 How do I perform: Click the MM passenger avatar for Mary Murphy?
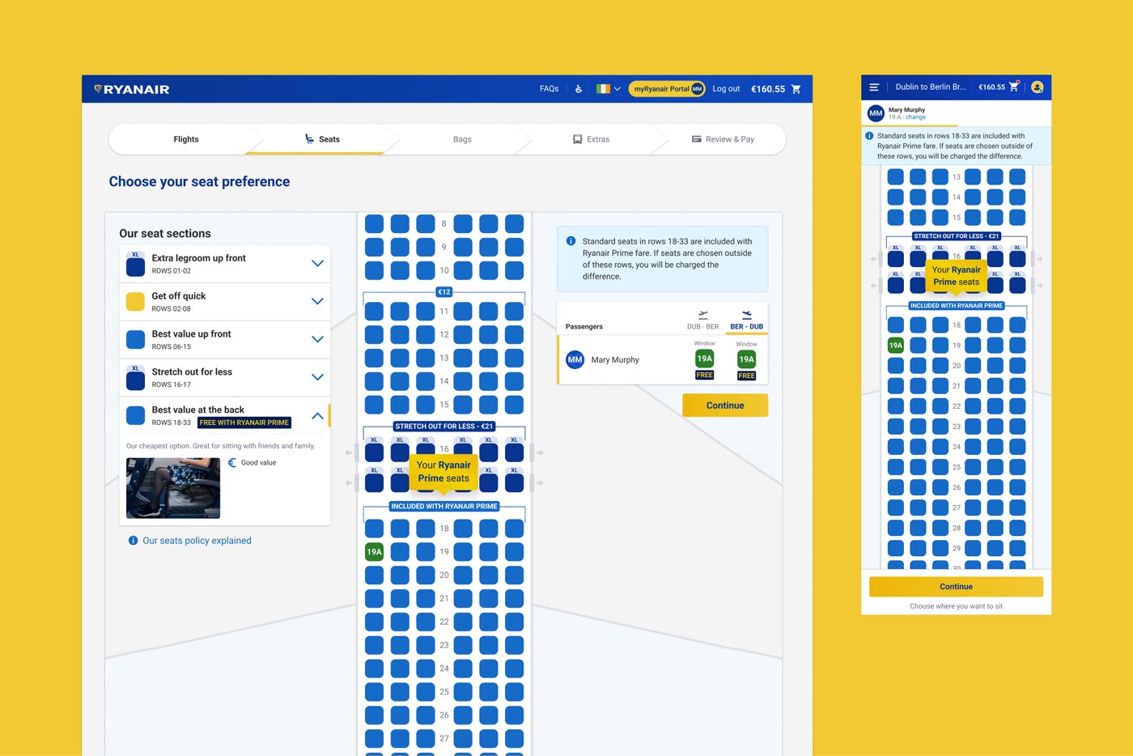point(575,360)
